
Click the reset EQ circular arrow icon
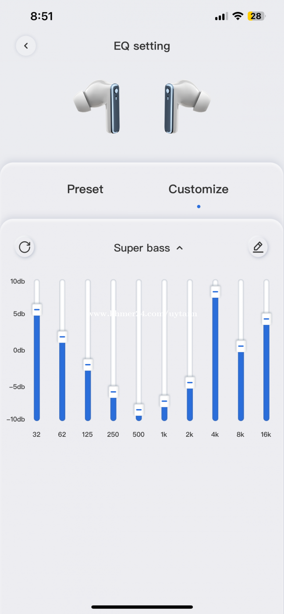[x=25, y=247]
